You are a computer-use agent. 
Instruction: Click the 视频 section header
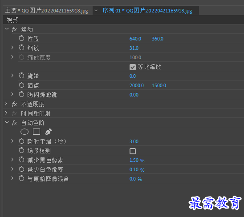coord(13,20)
